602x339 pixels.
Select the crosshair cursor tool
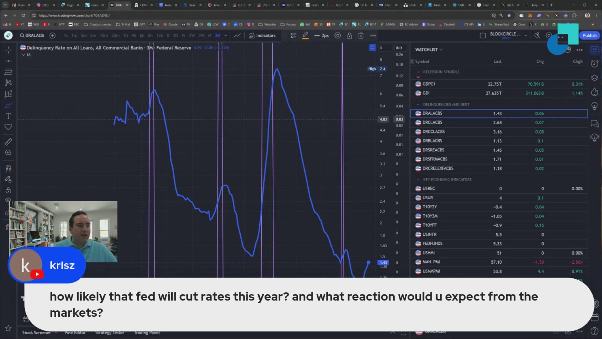point(8,50)
